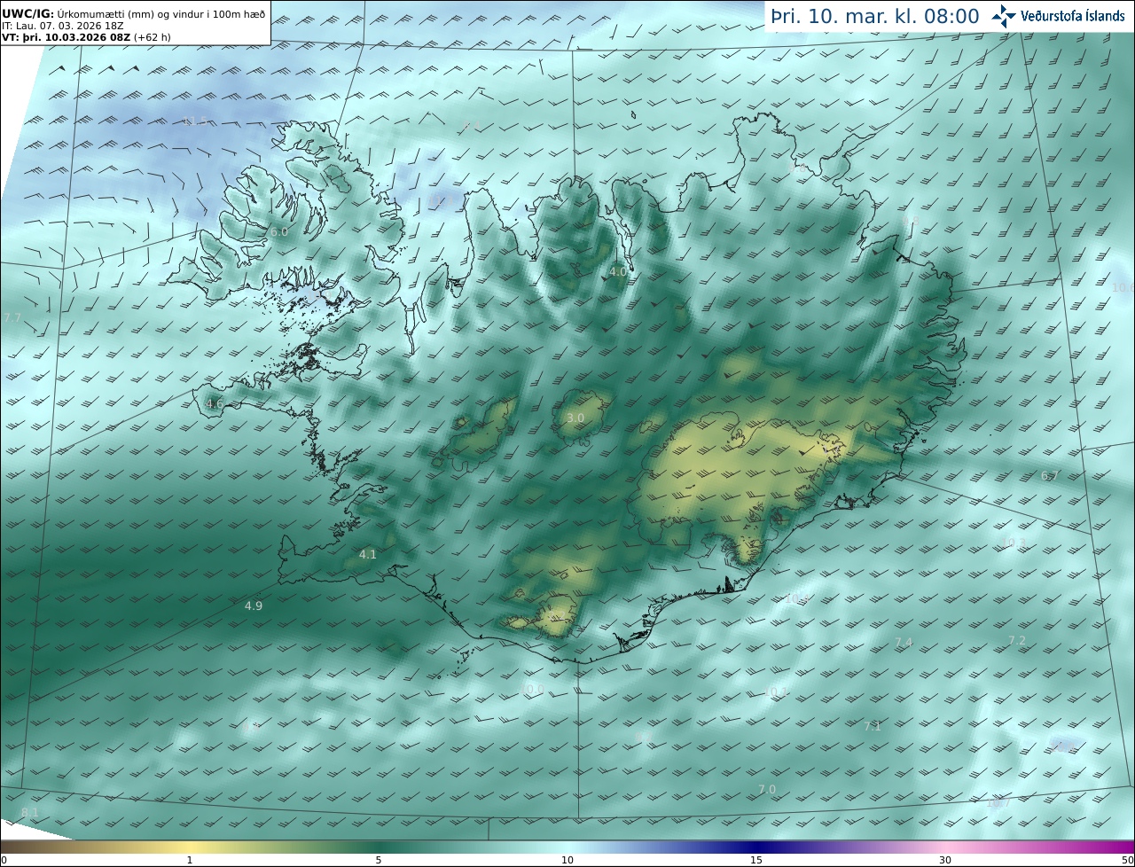Viewport: 1135px width, 867px height.
Task: Click the 4.1 value on Reykjanes
Action: tap(368, 554)
